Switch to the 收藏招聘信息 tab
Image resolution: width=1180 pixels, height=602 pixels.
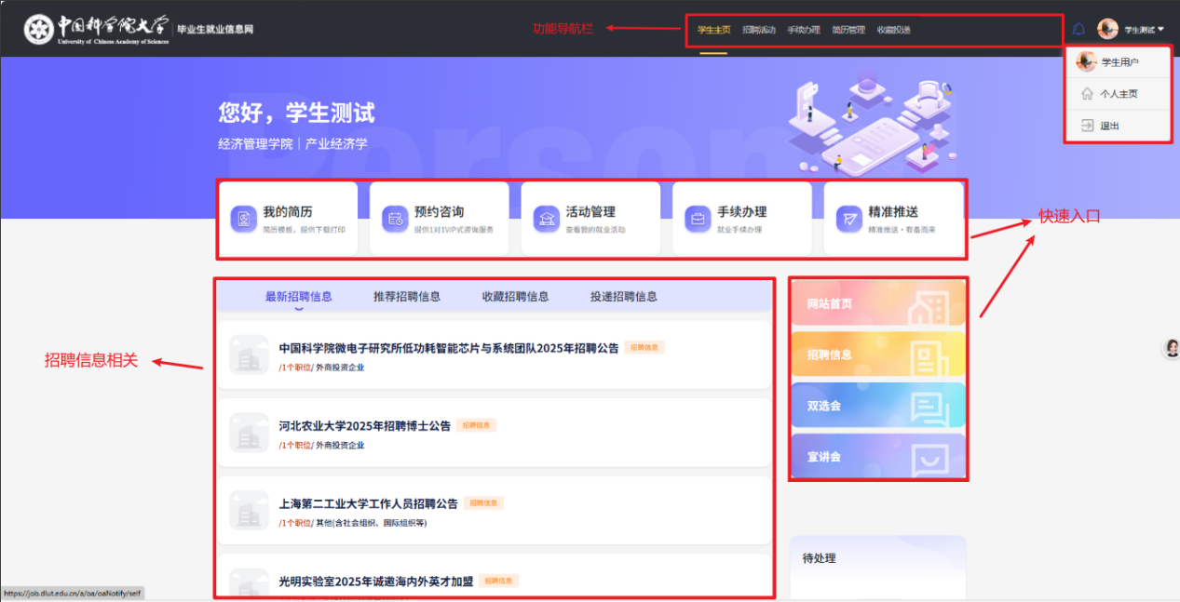515,297
